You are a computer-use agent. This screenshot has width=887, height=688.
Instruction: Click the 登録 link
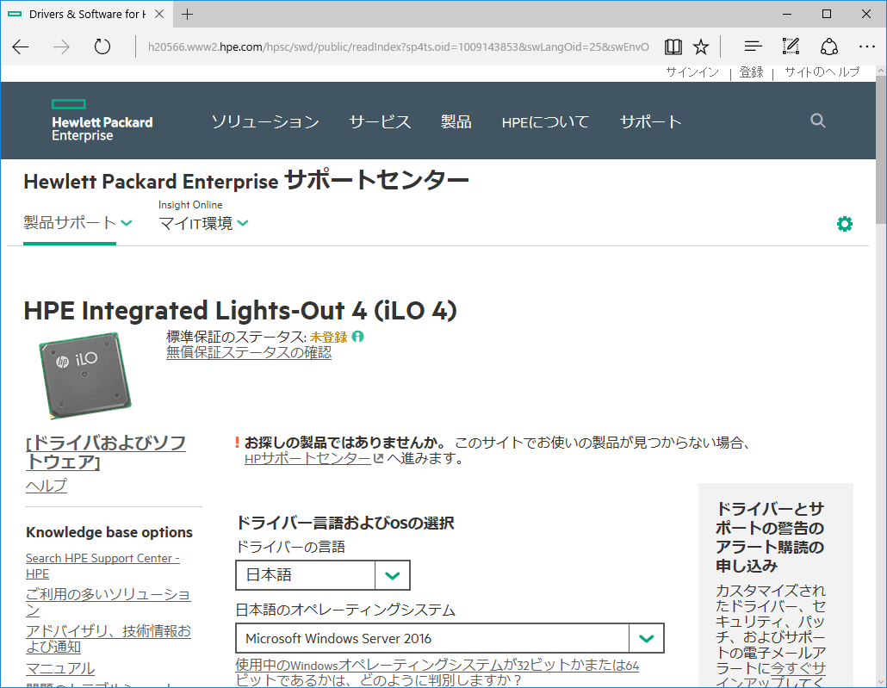click(751, 72)
